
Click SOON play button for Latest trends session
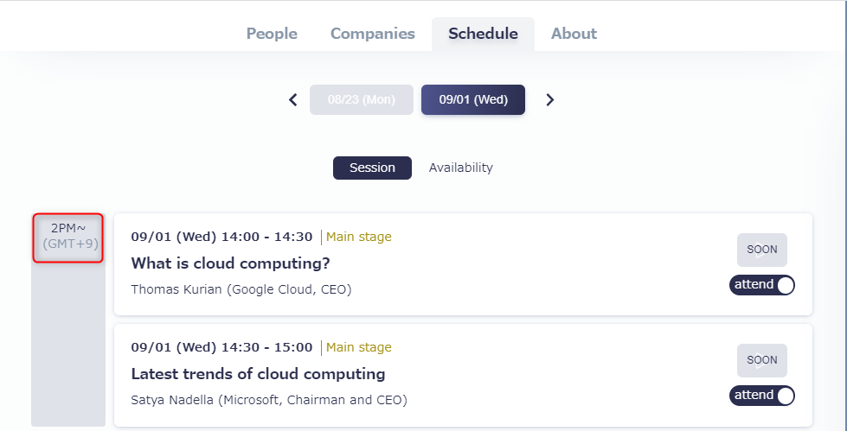761,360
